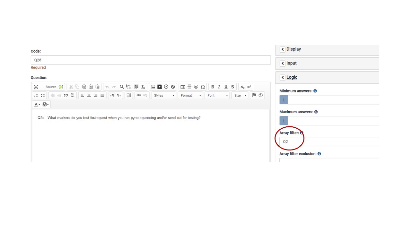Align text left
This screenshot has width=411, height=231.
tap(82, 96)
